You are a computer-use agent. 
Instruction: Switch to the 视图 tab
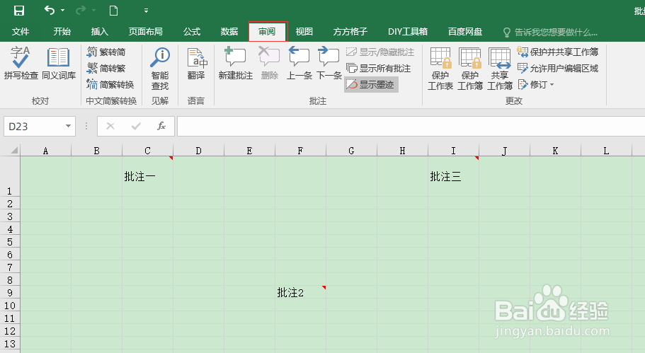pos(304,32)
